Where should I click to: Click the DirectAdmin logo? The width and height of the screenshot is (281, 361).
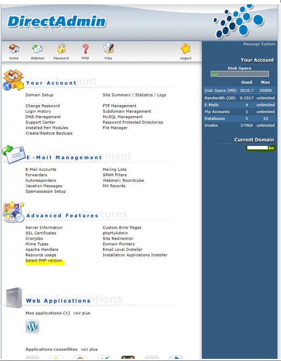[x=57, y=21]
